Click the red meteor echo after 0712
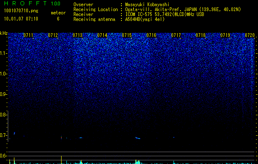 (x=61, y=137)
